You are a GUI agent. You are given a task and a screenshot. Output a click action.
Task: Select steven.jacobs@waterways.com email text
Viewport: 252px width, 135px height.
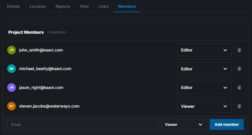point(49,106)
